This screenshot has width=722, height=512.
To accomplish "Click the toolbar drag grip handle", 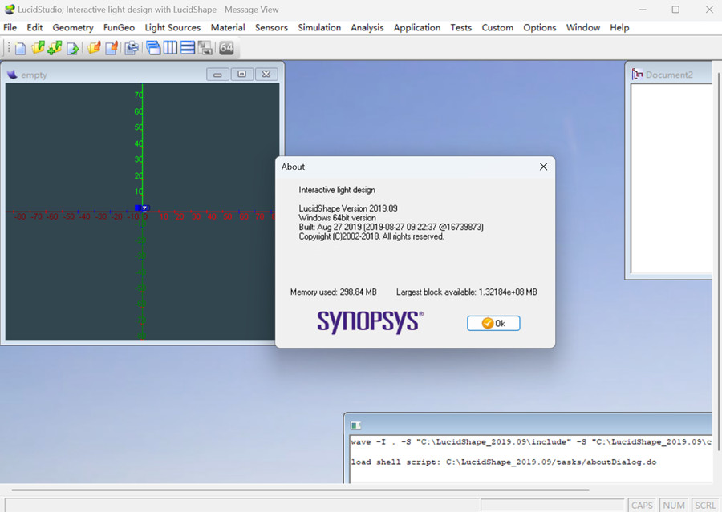I will coord(8,48).
